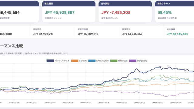Image resolution: width=194 pixels, height=109 pixels.
Task: Select the JPY -7,483,203 unrealized loss value
Action: [x=116, y=12]
